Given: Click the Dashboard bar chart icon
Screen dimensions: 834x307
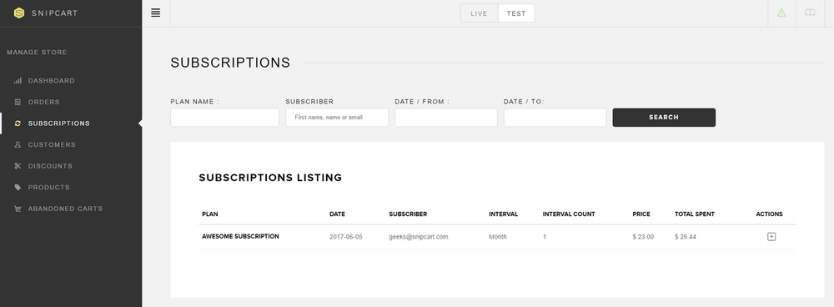Looking at the screenshot, I should 18,81.
